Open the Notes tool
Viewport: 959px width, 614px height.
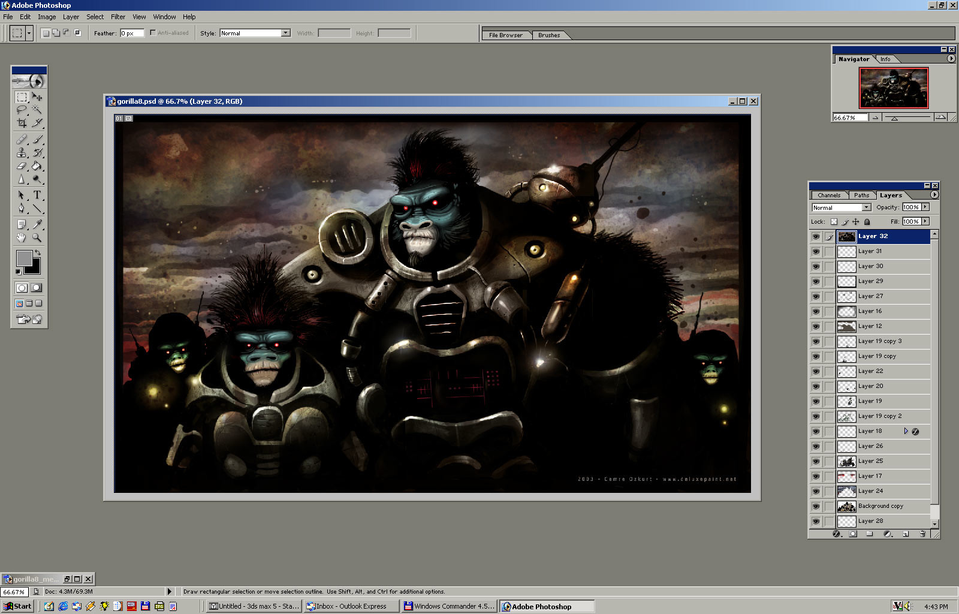coord(22,225)
